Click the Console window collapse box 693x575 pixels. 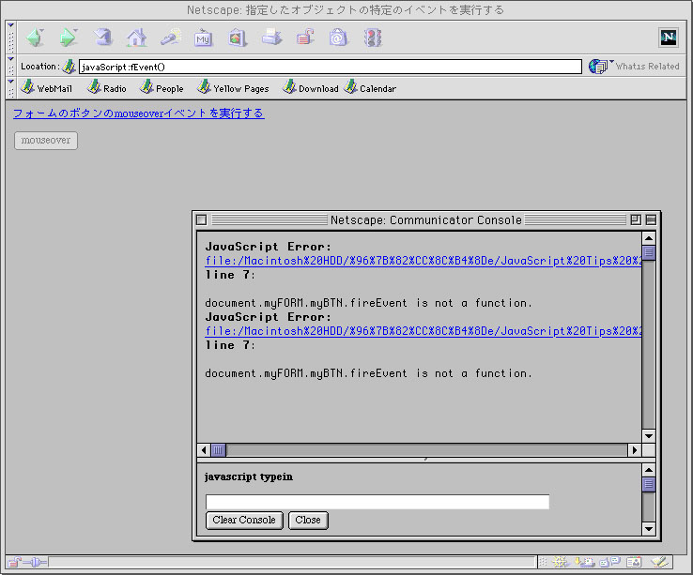coord(651,219)
